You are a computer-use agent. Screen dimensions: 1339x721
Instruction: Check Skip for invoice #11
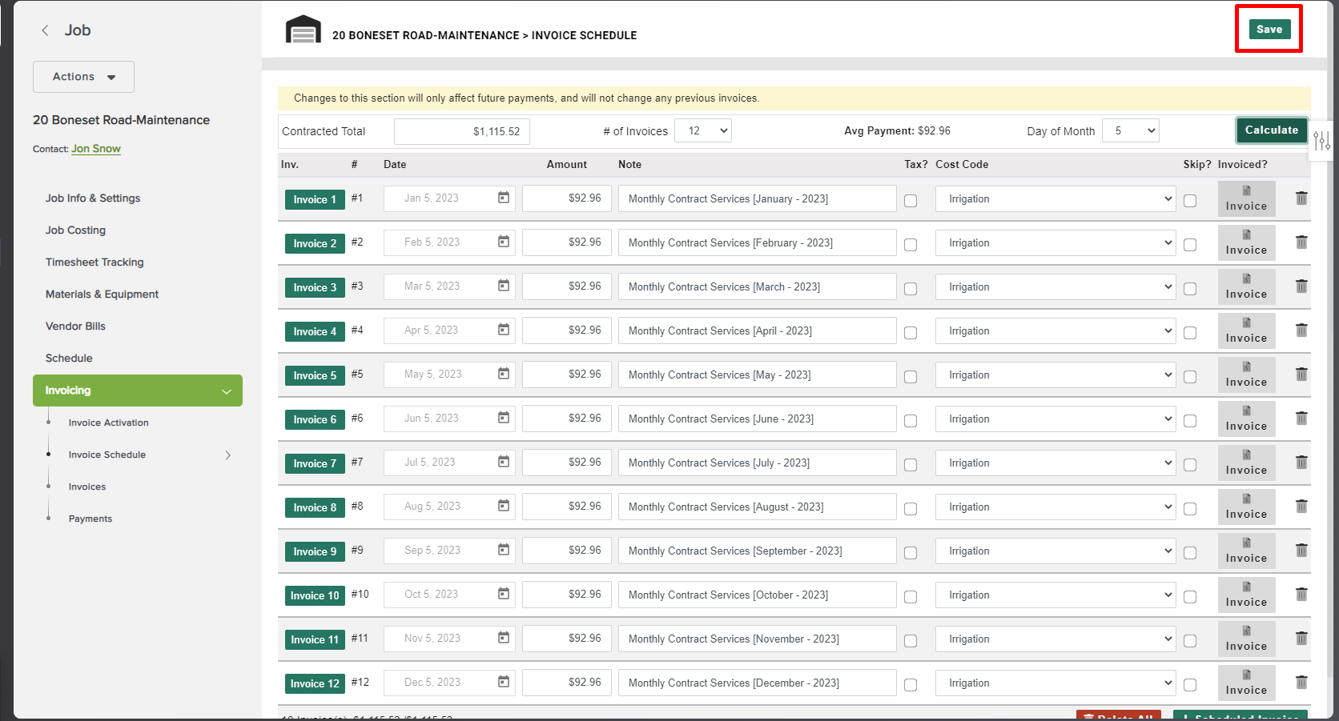coord(1190,641)
